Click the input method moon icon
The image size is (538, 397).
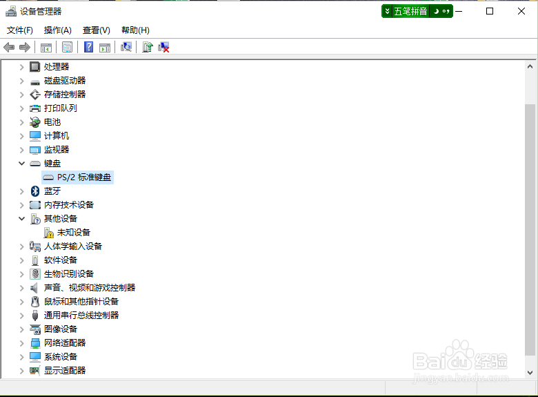pos(436,11)
